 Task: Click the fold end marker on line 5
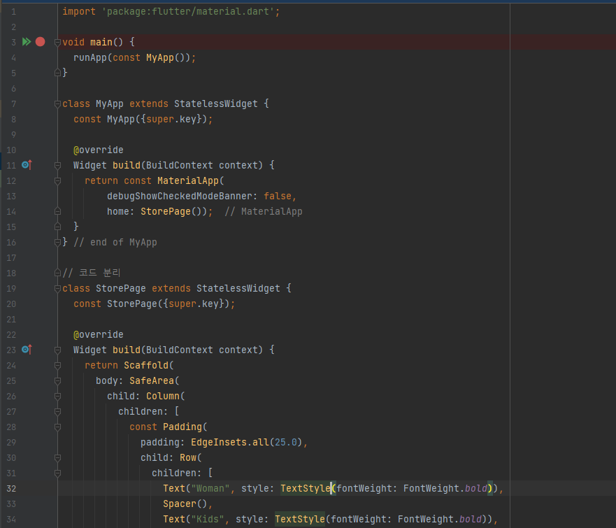pos(57,73)
